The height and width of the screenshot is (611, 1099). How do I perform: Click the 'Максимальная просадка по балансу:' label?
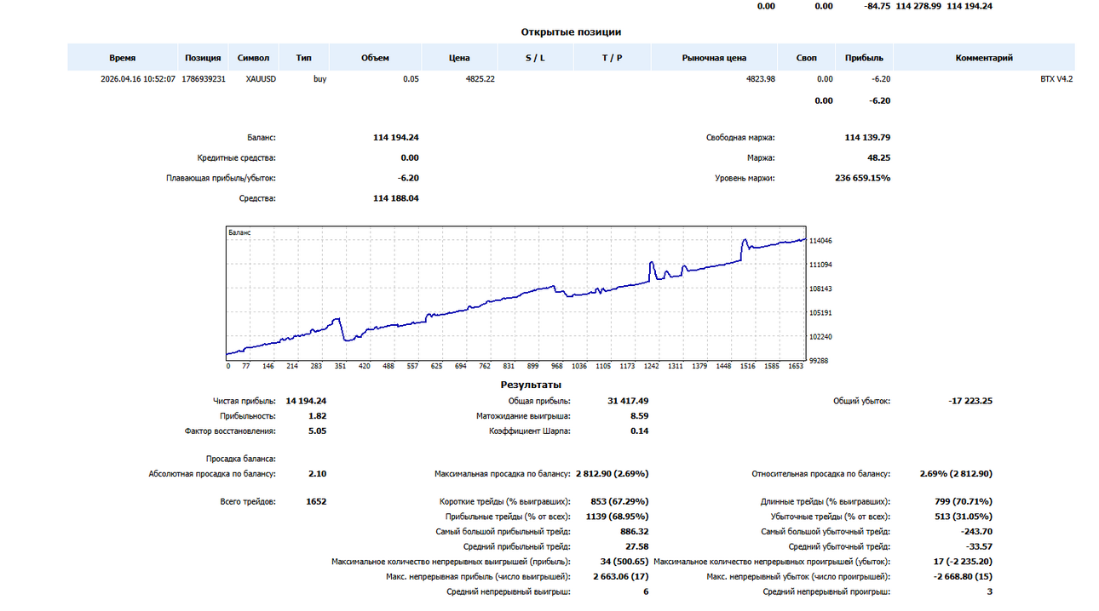point(503,473)
